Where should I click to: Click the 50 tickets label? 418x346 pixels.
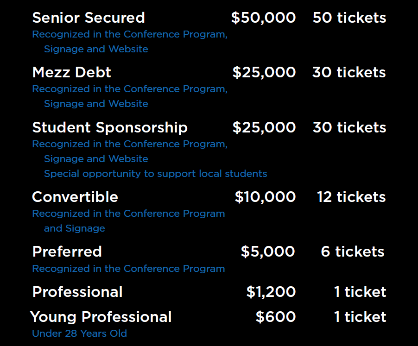(x=349, y=18)
